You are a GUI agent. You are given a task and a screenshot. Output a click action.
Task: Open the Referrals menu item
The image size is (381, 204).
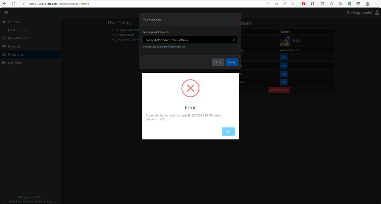[x=30, y=46]
